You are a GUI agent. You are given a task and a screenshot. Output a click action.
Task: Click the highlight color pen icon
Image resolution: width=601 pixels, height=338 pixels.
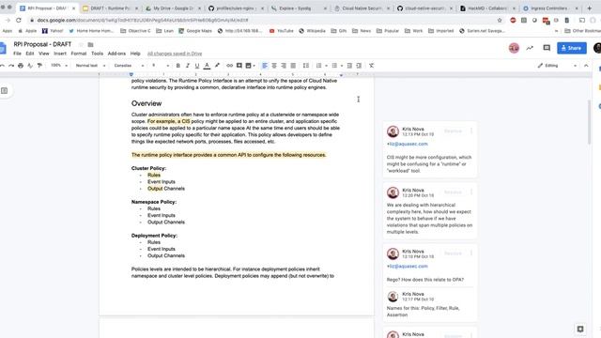[217, 66]
